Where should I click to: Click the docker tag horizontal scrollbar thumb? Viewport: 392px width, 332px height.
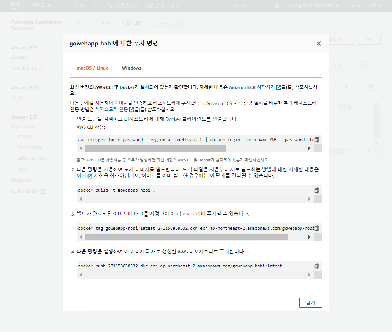pyautogui.click(x=186, y=237)
